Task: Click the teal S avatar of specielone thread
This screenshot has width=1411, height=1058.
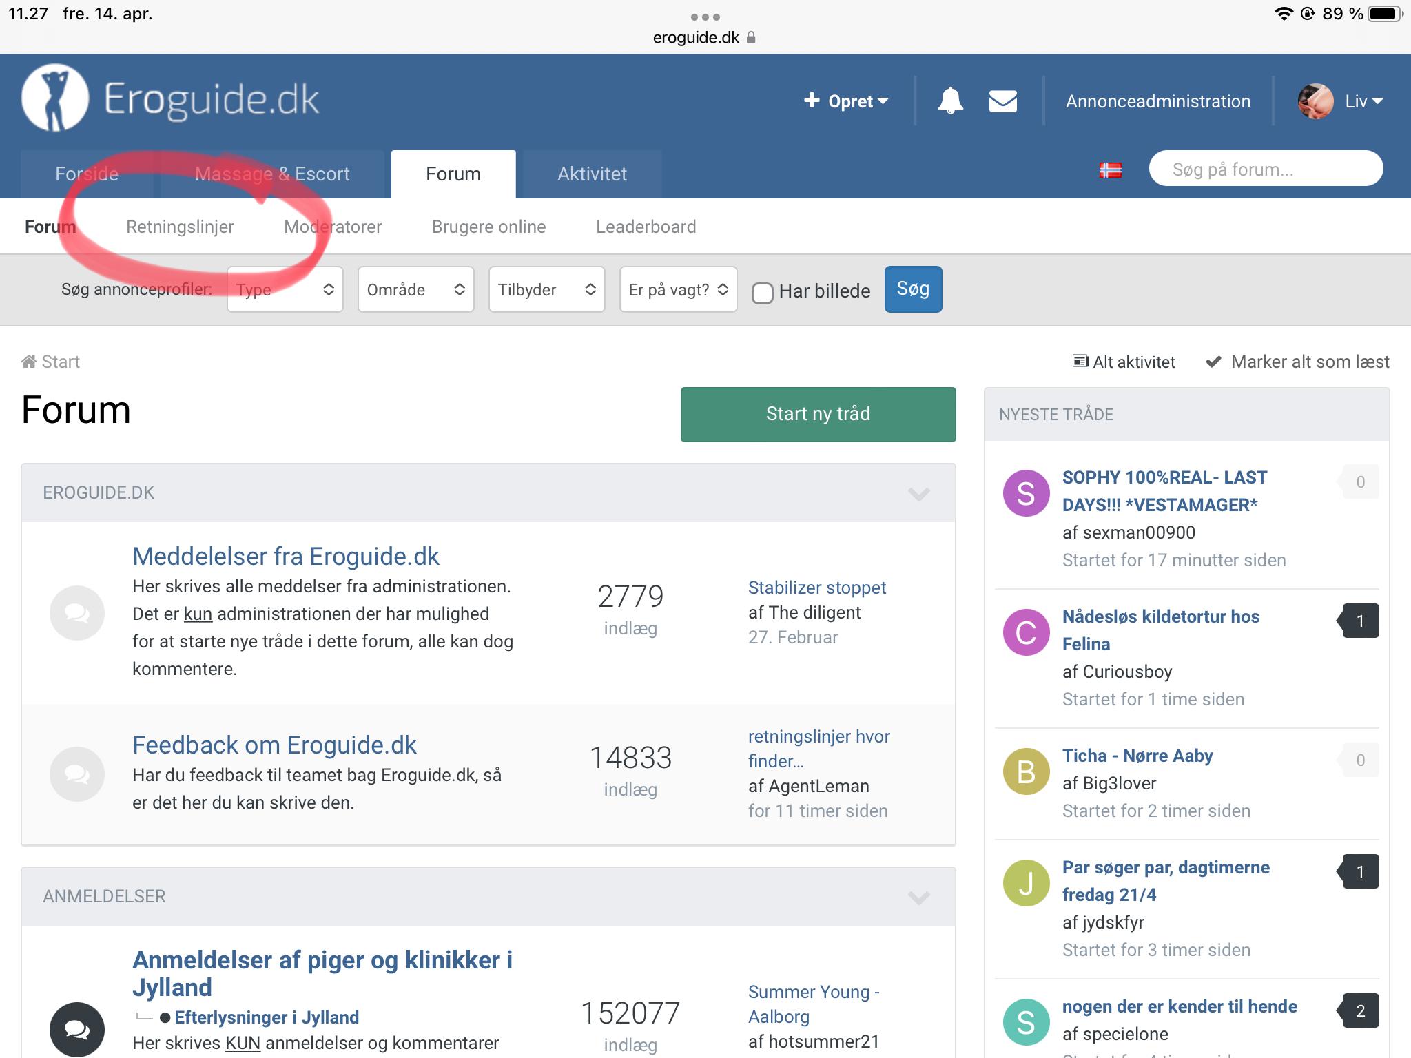Action: tap(1026, 1022)
